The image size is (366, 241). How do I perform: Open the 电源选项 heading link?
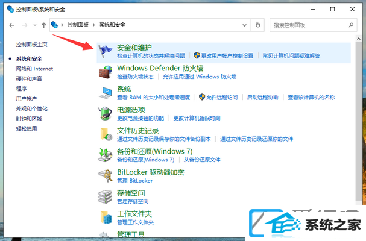(x=131, y=110)
